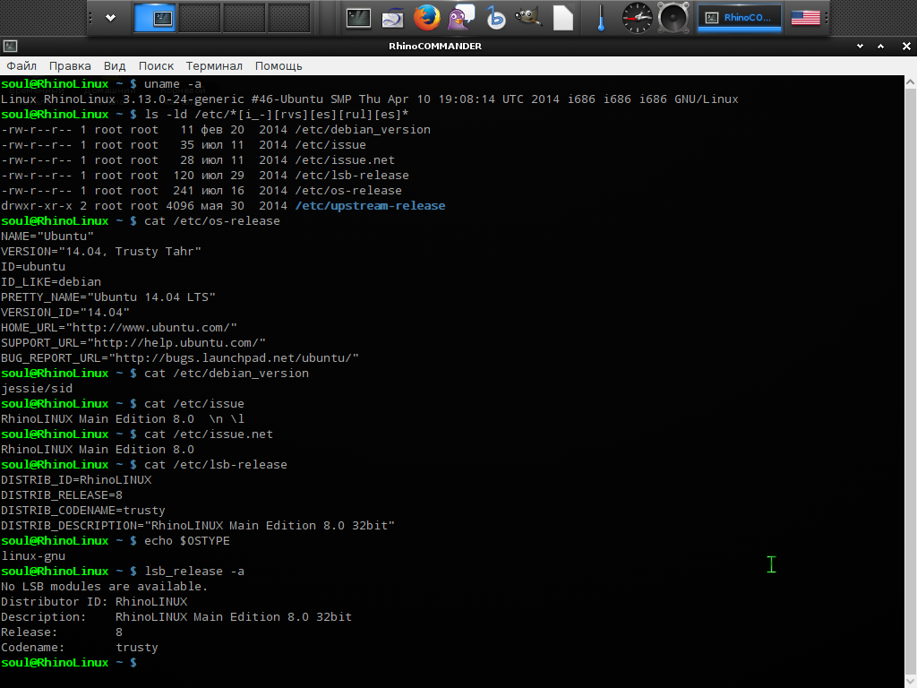Open the Правка menu
The width and height of the screenshot is (917, 688).
[70, 66]
